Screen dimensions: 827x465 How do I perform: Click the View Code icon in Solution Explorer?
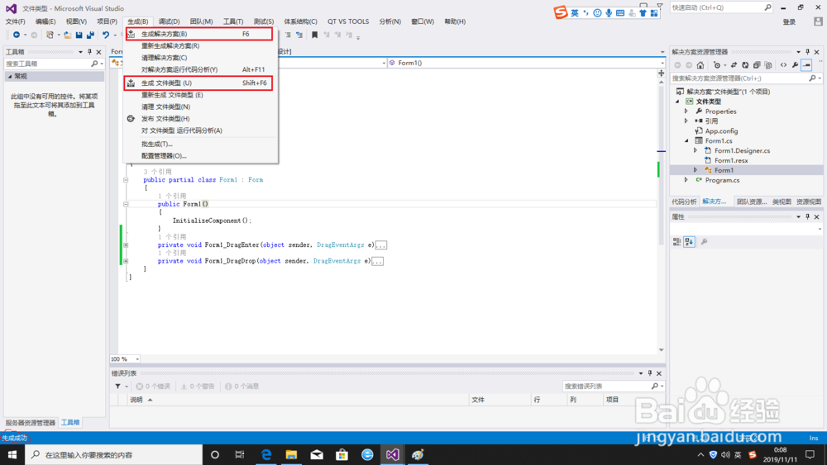783,65
